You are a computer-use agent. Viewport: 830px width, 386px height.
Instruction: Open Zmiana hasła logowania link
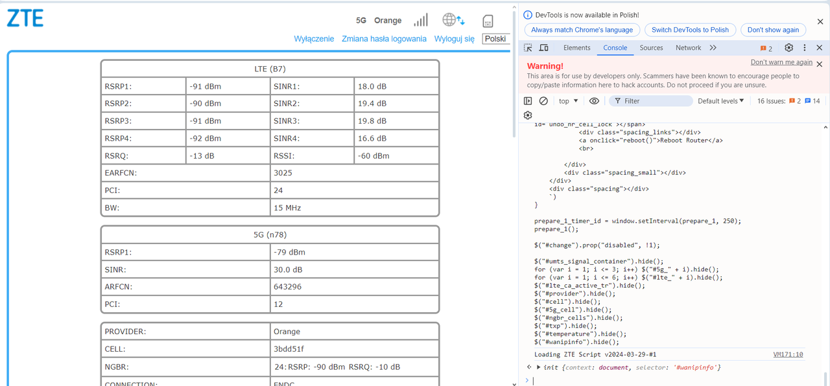click(x=384, y=39)
